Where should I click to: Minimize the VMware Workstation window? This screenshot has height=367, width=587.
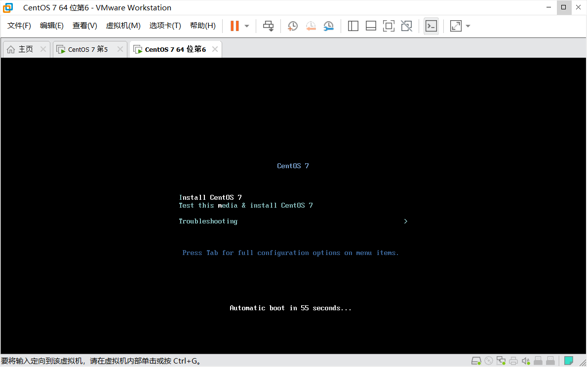tap(549, 7)
